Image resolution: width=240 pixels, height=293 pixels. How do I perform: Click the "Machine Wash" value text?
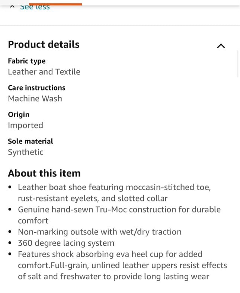pos(35,99)
